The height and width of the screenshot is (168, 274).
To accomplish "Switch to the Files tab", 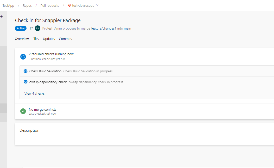I will click(x=36, y=39).
